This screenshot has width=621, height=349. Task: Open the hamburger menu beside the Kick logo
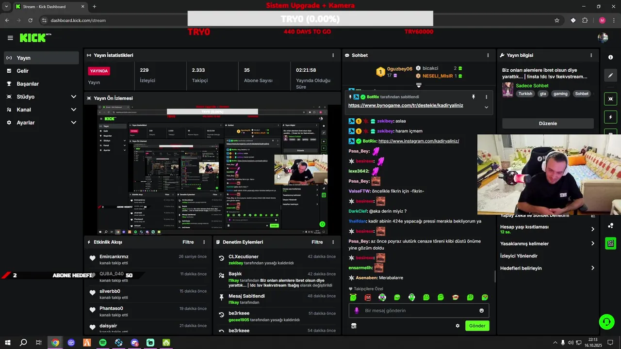10,38
